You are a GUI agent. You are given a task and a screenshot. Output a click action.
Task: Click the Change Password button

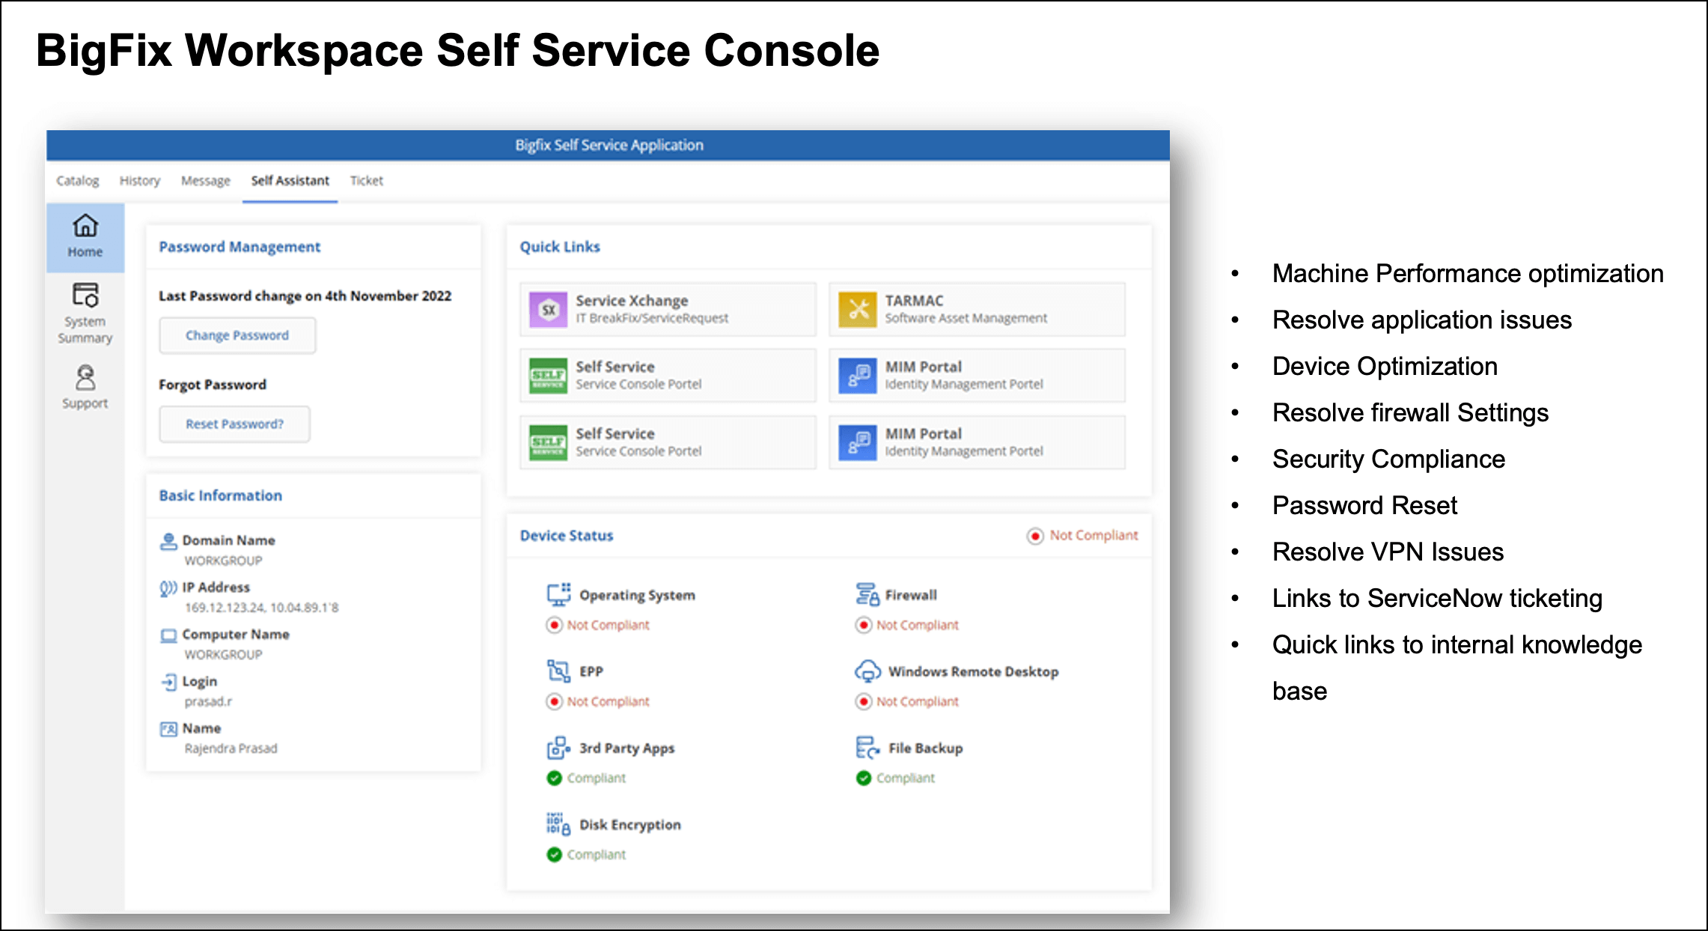tap(237, 335)
